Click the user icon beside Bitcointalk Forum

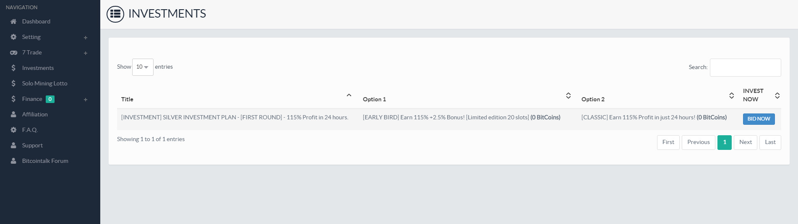13,161
